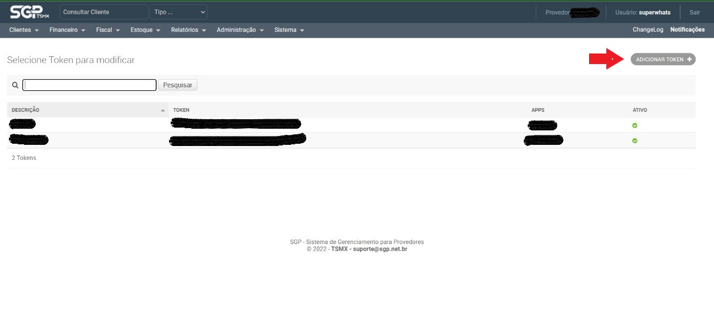This screenshot has height=326, width=714.
Task: Click the green active checkmark in second row
Action: (x=635, y=140)
